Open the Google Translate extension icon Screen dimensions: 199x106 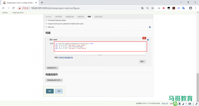click(183, 8)
